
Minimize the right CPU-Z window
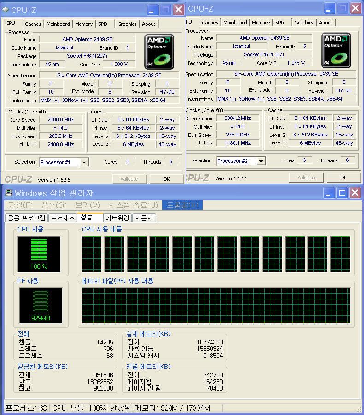329,8
